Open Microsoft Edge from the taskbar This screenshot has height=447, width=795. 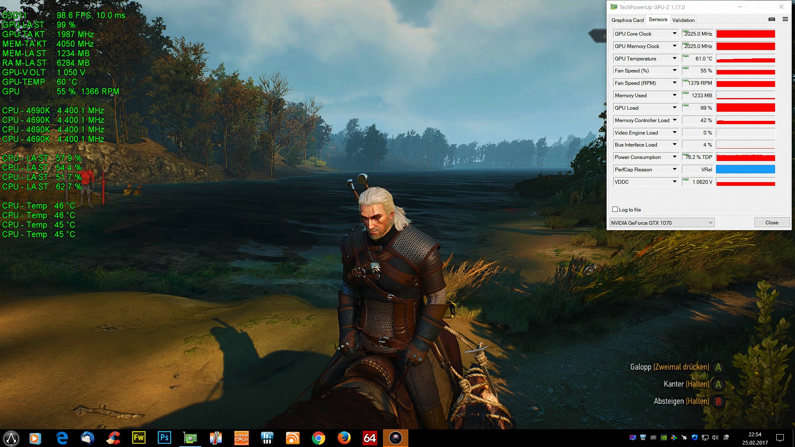[x=62, y=438]
